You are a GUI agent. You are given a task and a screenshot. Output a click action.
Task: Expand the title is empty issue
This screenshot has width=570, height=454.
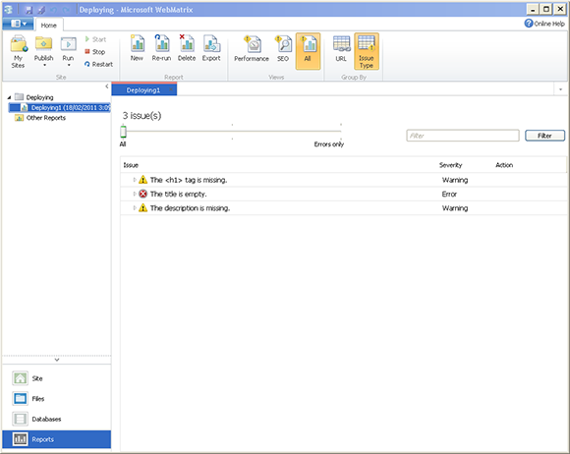[x=135, y=194]
